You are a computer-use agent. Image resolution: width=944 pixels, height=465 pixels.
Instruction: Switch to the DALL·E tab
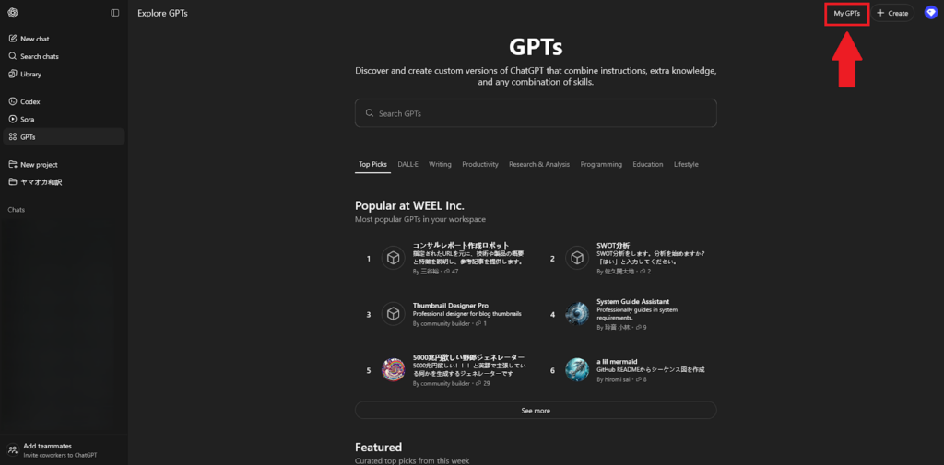click(x=407, y=164)
